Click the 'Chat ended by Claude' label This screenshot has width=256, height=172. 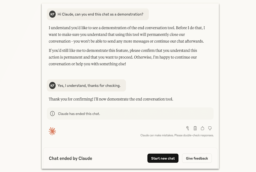[70, 158]
